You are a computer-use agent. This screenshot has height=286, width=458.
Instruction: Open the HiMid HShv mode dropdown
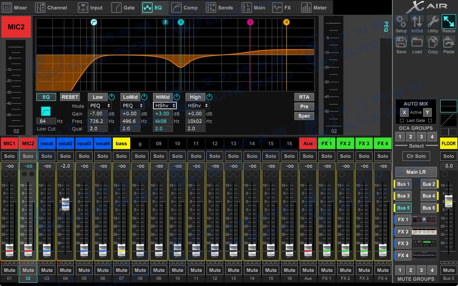click(x=165, y=106)
